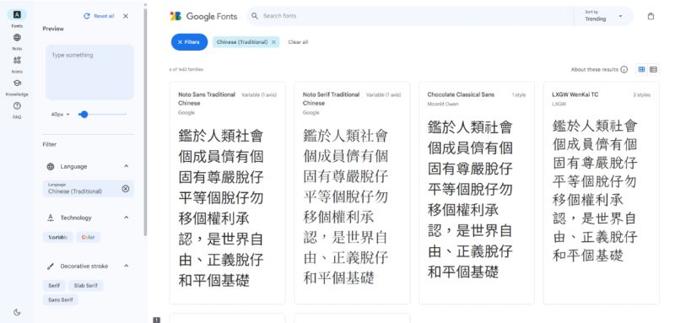Click the LXGW designer name

tap(559, 104)
